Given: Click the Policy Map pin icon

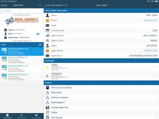Looking at the screenshot, I should click(48, 93).
